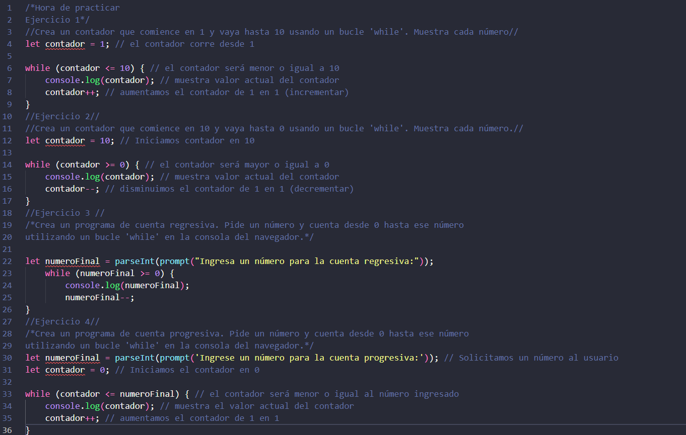Click comment '// muestra el valor actual del contador'
The image size is (686, 435).
coord(257,406)
